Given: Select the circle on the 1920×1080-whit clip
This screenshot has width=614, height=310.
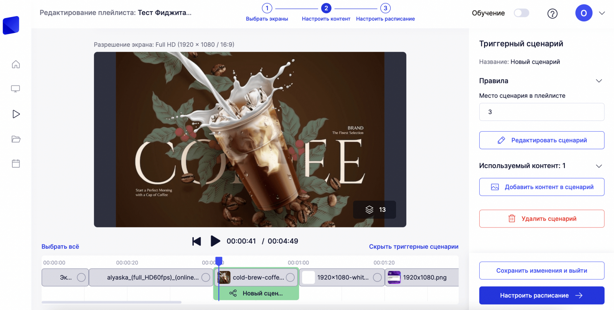Looking at the screenshot, I should click(x=378, y=277).
